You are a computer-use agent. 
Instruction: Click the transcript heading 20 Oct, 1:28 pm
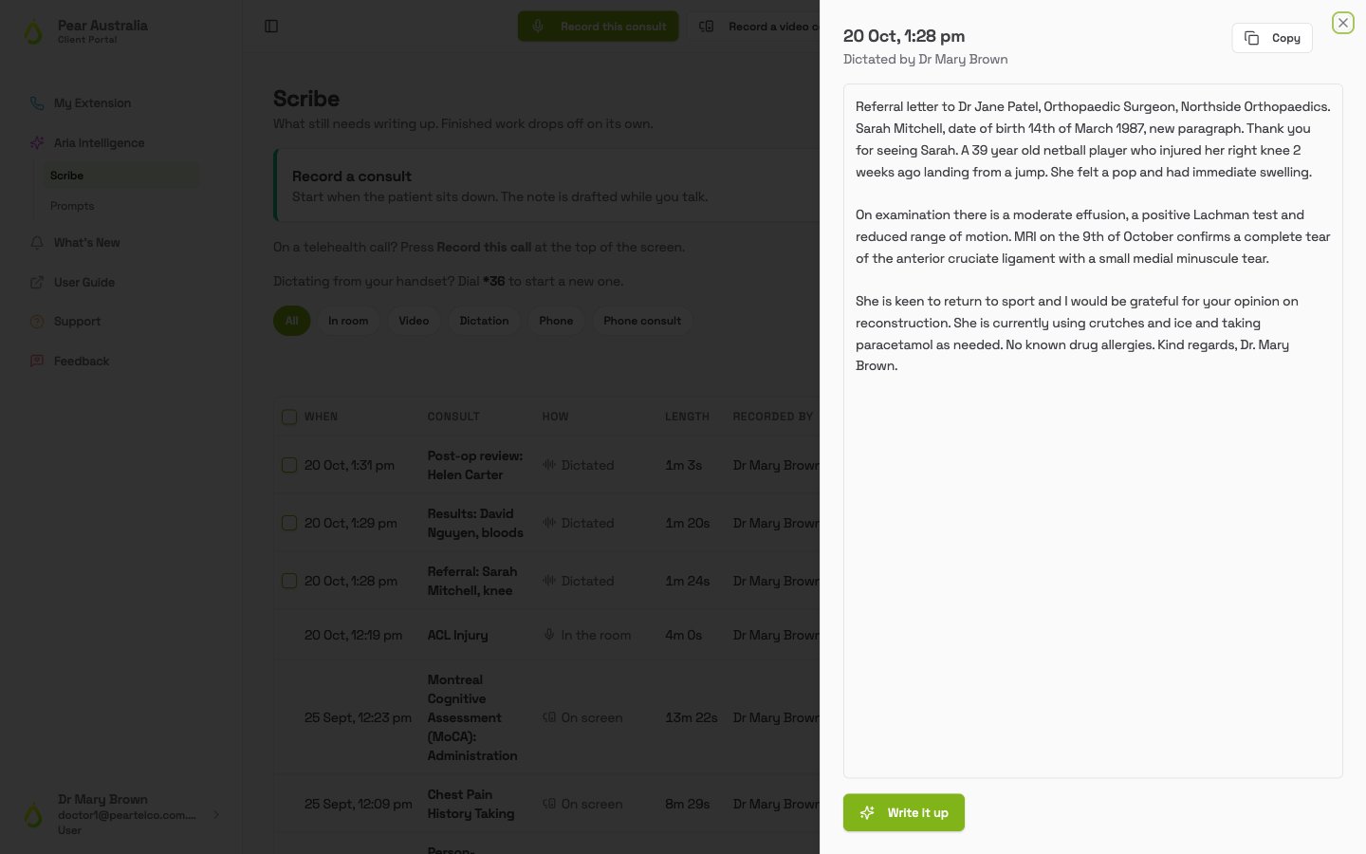tap(904, 36)
